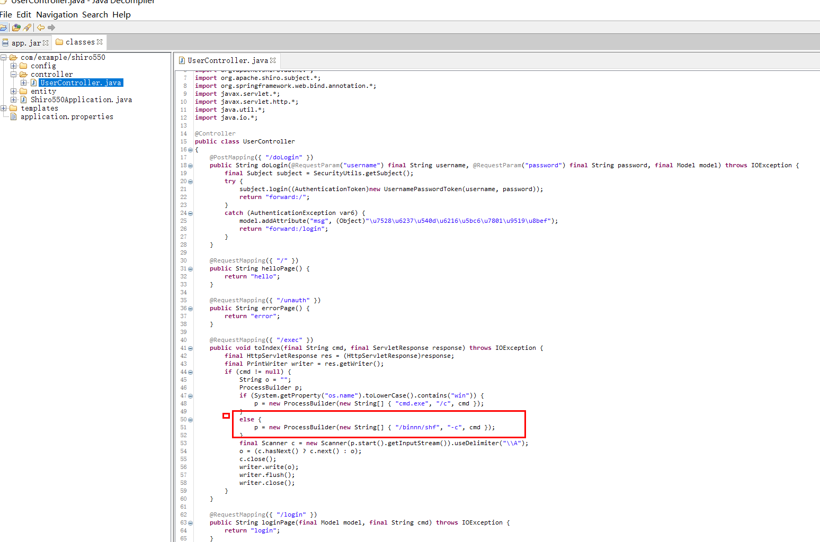Viewport: 820px width, 542px height.
Task: Select the controller folder in the tree
Action: [51, 74]
